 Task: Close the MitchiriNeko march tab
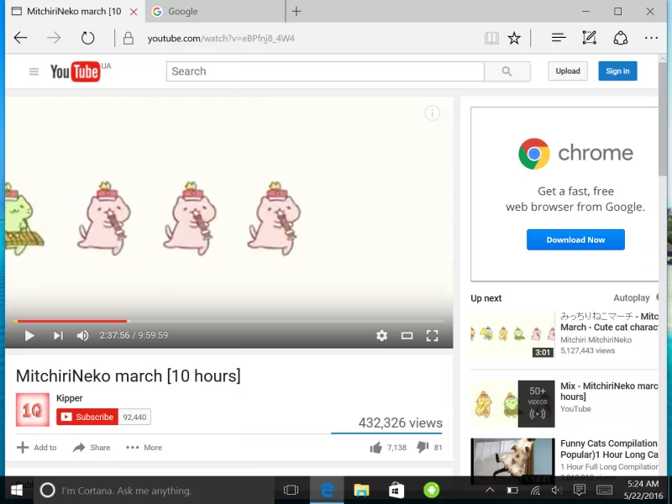point(134,12)
